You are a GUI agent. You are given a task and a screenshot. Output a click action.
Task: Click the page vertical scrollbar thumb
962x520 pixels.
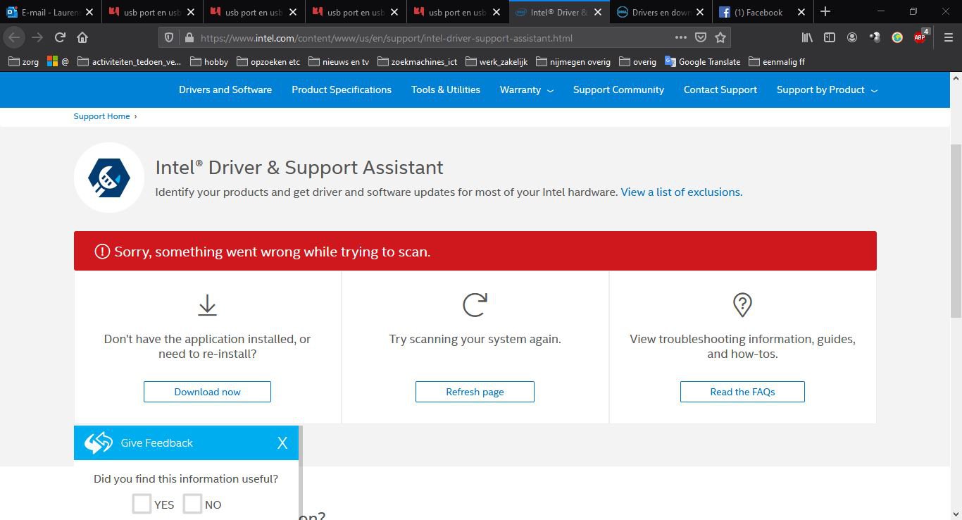pos(956,230)
